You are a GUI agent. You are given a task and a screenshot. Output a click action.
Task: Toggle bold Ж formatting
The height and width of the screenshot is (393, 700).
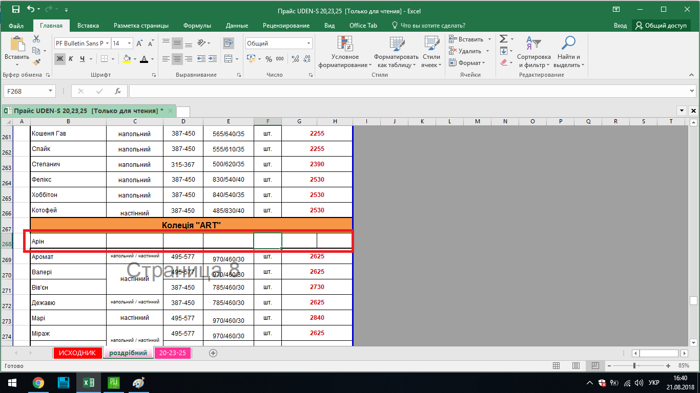coord(60,59)
